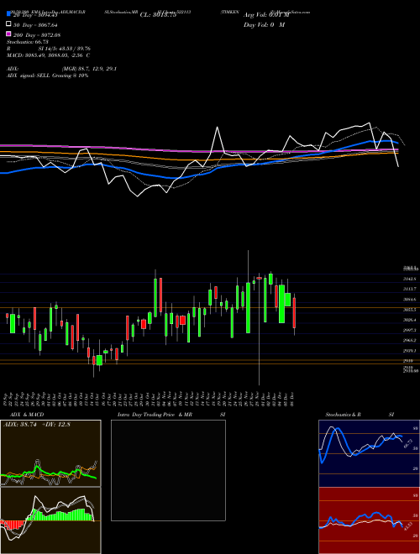Viewport: 420px width, 554px height.
Task: Click the magenta 200 Day EMA legend swatch
Action: click(8, 34)
